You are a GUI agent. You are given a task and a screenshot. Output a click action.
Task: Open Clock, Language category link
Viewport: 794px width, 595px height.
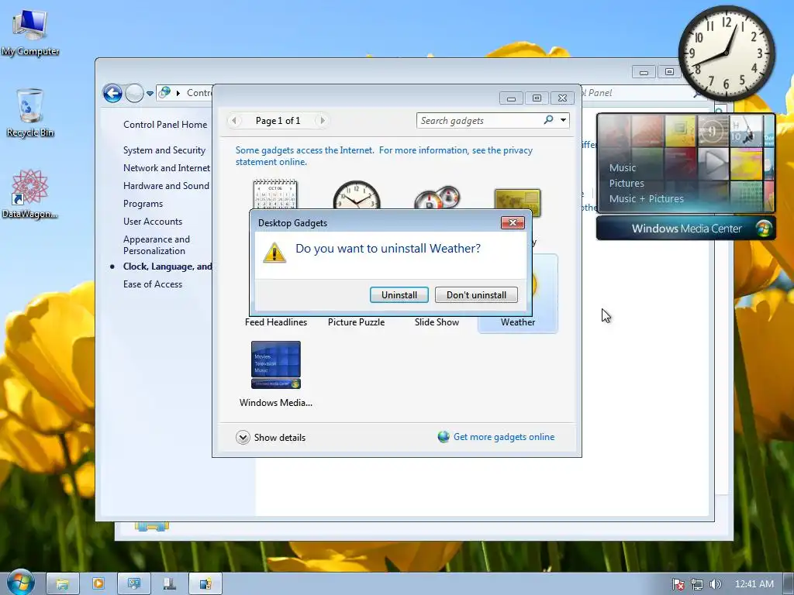167,267
